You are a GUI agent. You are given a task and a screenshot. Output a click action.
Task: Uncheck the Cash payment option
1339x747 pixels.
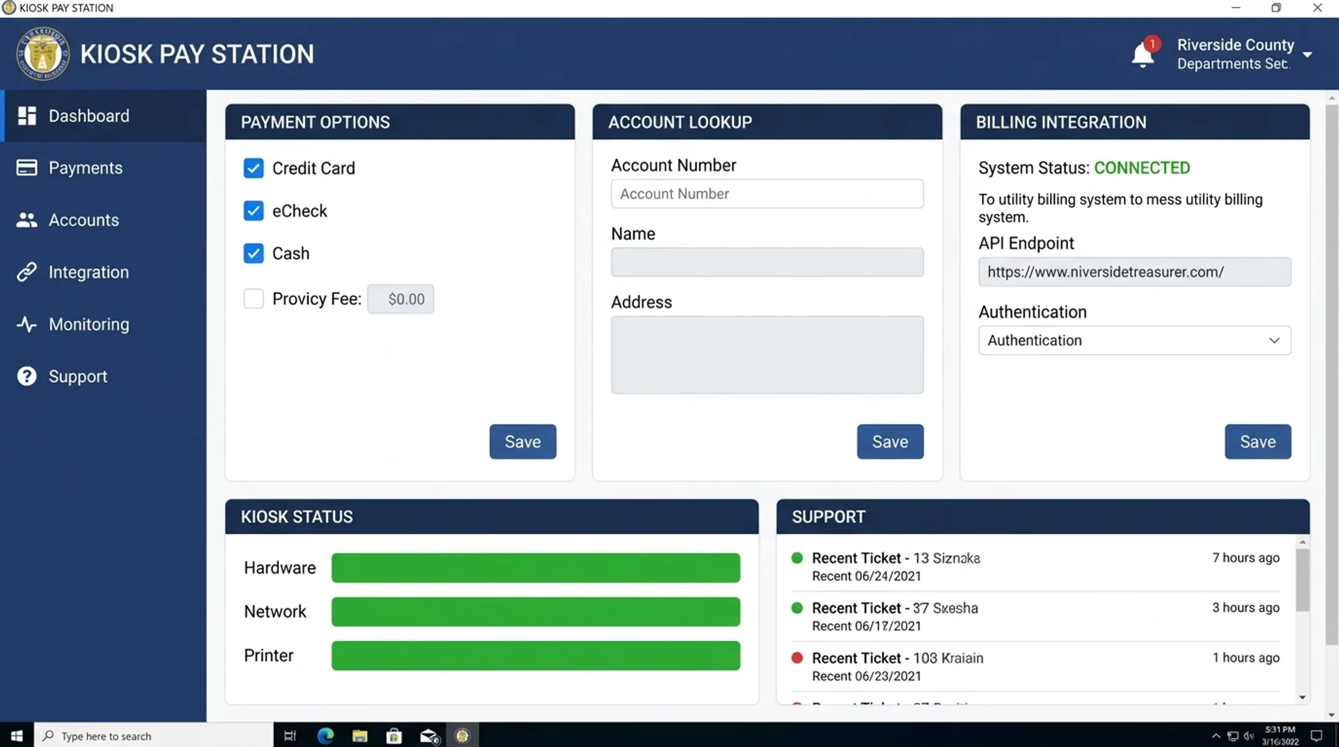pyautogui.click(x=254, y=253)
